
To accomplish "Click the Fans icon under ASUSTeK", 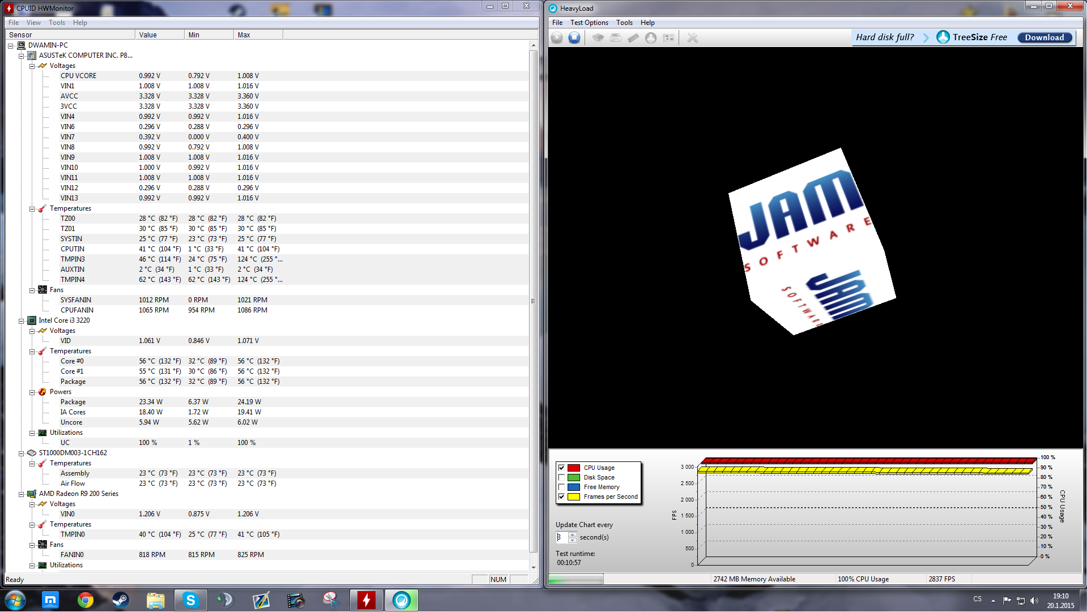I will pyautogui.click(x=42, y=290).
